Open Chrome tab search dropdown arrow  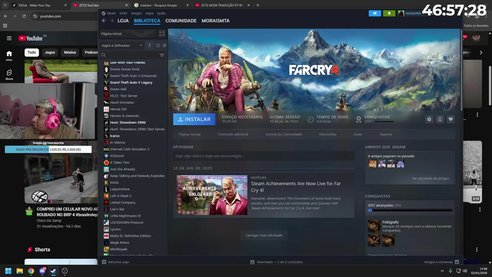pos(5,5)
